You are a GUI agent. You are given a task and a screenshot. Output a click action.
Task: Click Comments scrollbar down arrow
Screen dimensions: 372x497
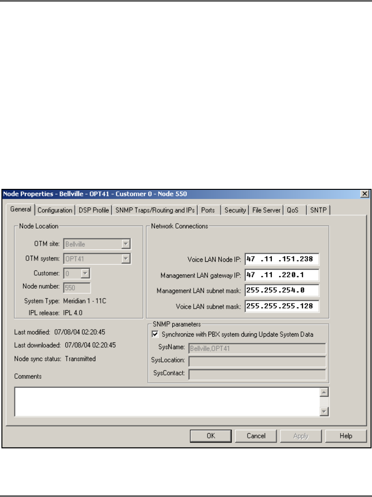324,412
